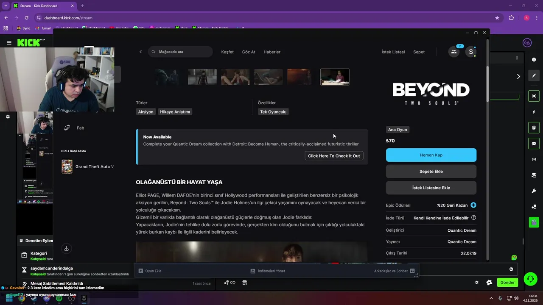Switch to Stream - Kick Dashboard tab
Screen dimensions: 543x305
43,6
